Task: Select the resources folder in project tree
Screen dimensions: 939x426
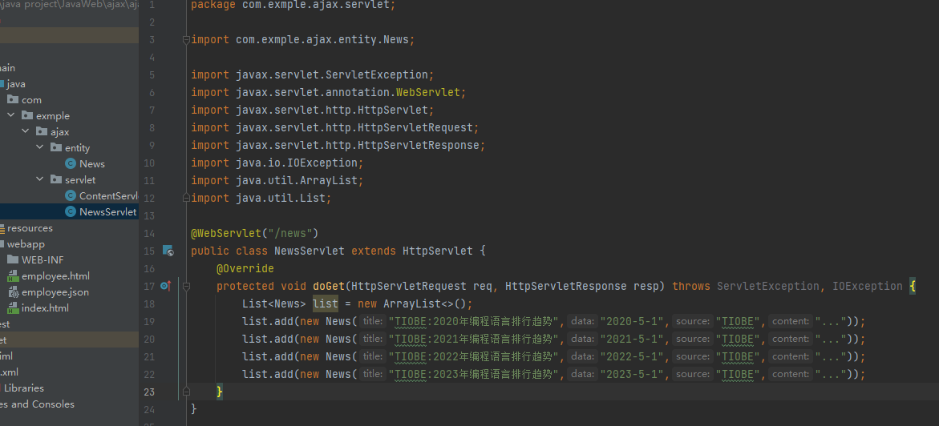Action: click(30, 228)
